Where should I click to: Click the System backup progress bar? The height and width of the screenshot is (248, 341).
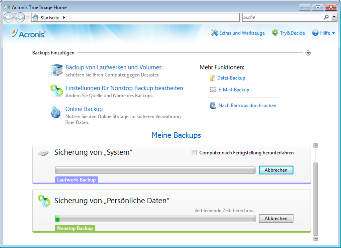pyautogui.click(x=155, y=170)
